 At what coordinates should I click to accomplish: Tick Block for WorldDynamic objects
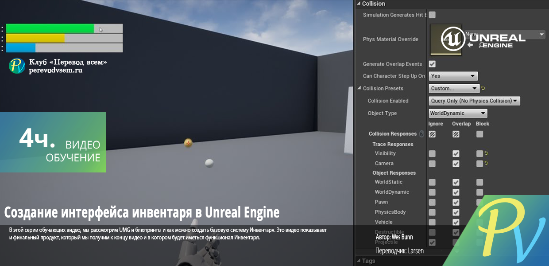(479, 192)
